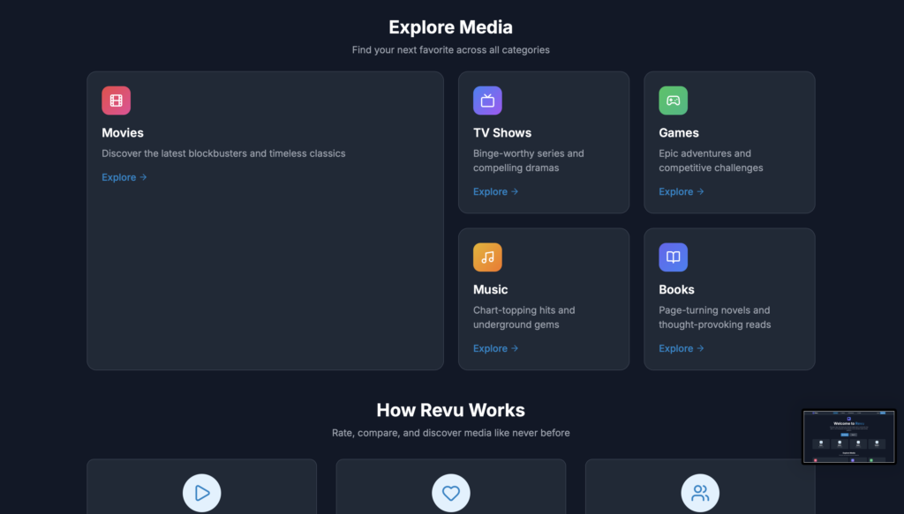
Task: Click the Books card description text
Action: click(714, 317)
